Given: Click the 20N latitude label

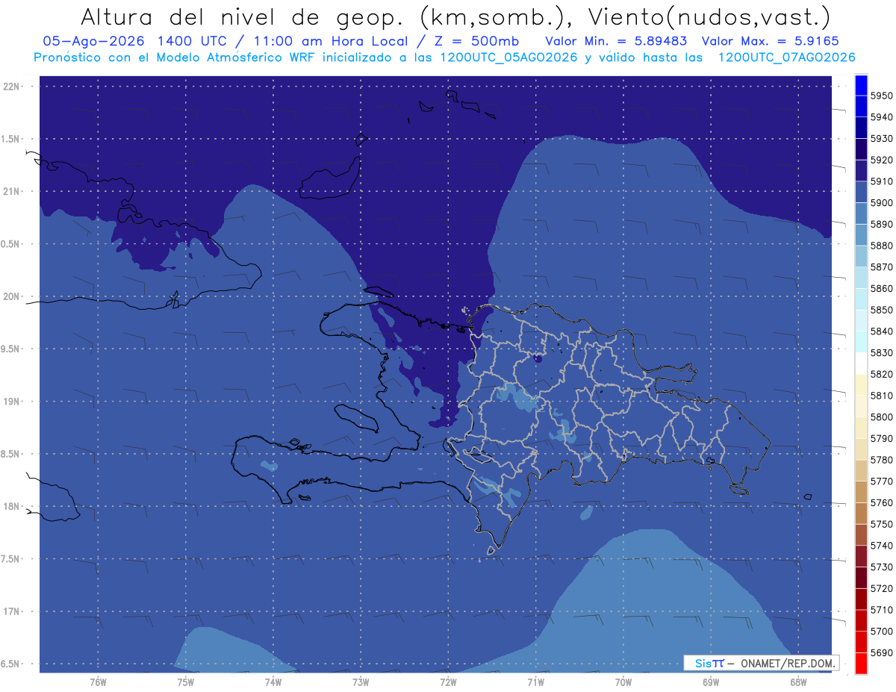Looking at the screenshot, I should (x=11, y=296).
